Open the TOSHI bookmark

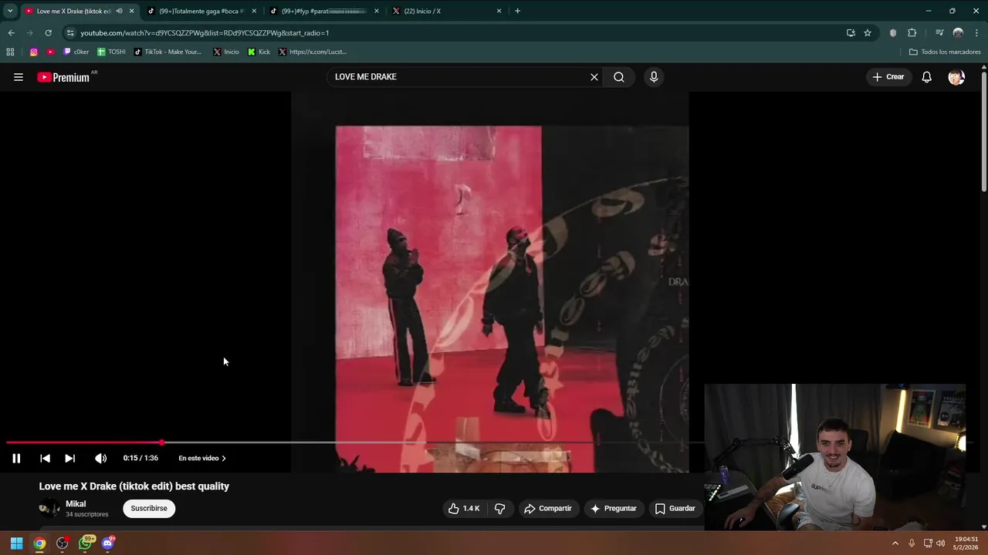pyautogui.click(x=111, y=52)
